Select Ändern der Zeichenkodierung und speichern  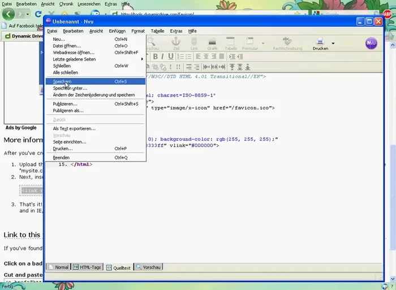pos(96,95)
